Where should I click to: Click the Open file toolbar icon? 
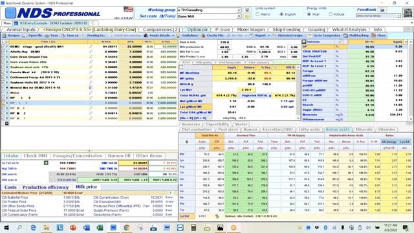tap(25, 36)
